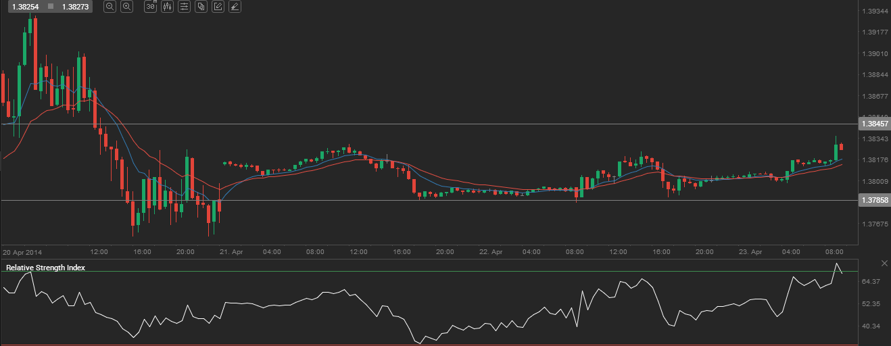Select the pencil drawing tool icon

218,7
